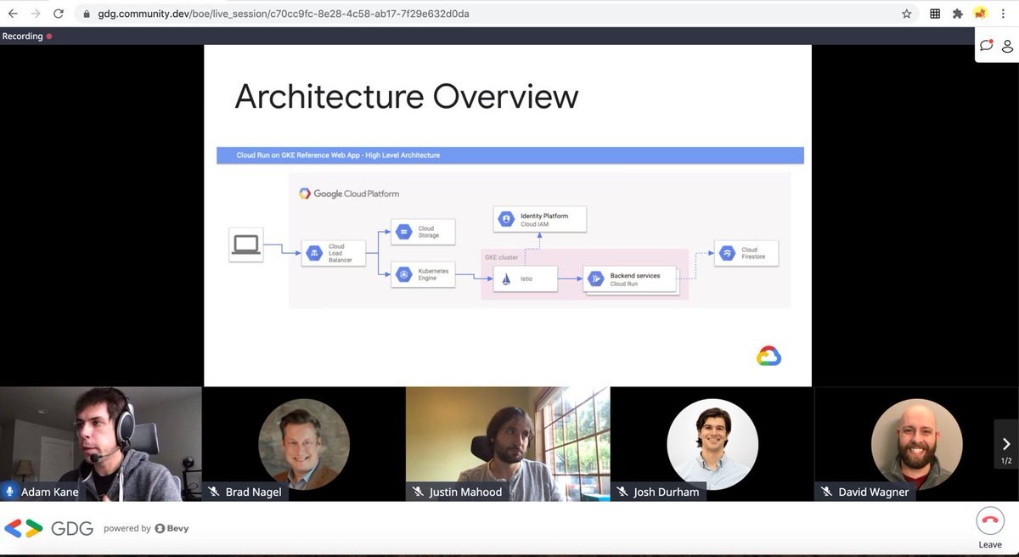Click the Google Cloud logo on slide corner

click(x=768, y=357)
